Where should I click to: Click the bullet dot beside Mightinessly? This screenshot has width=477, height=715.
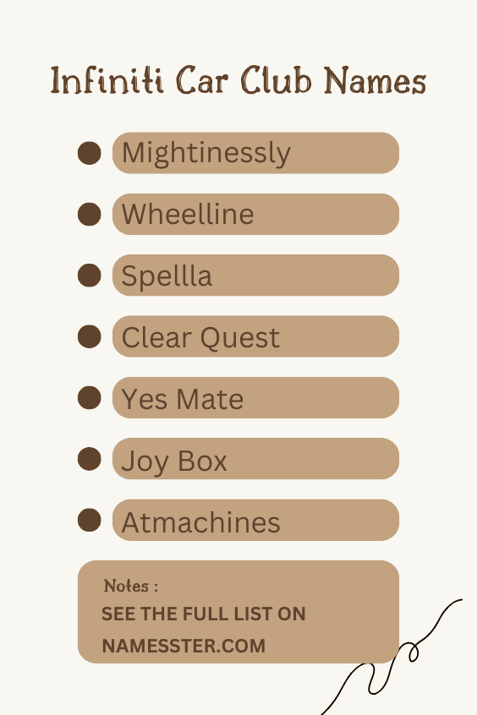90,153
